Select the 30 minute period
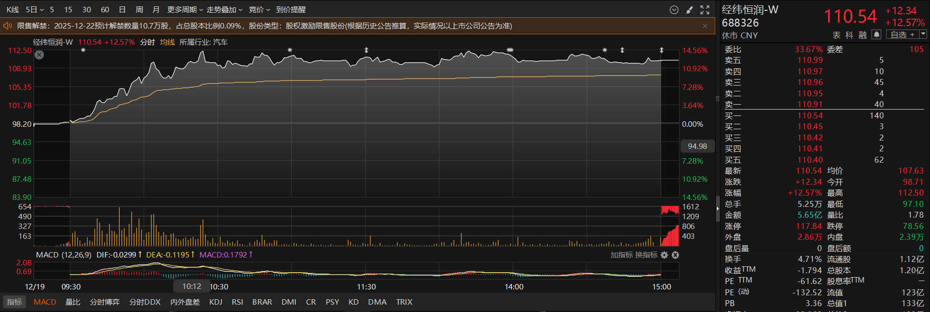The height and width of the screenshot is (312, 930). coord(87,10)
